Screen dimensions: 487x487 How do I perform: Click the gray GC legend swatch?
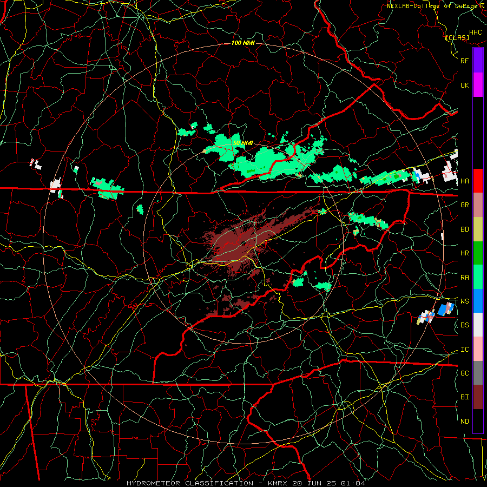pos(478,373)
